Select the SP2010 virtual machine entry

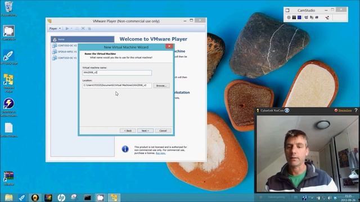point(65,52)
